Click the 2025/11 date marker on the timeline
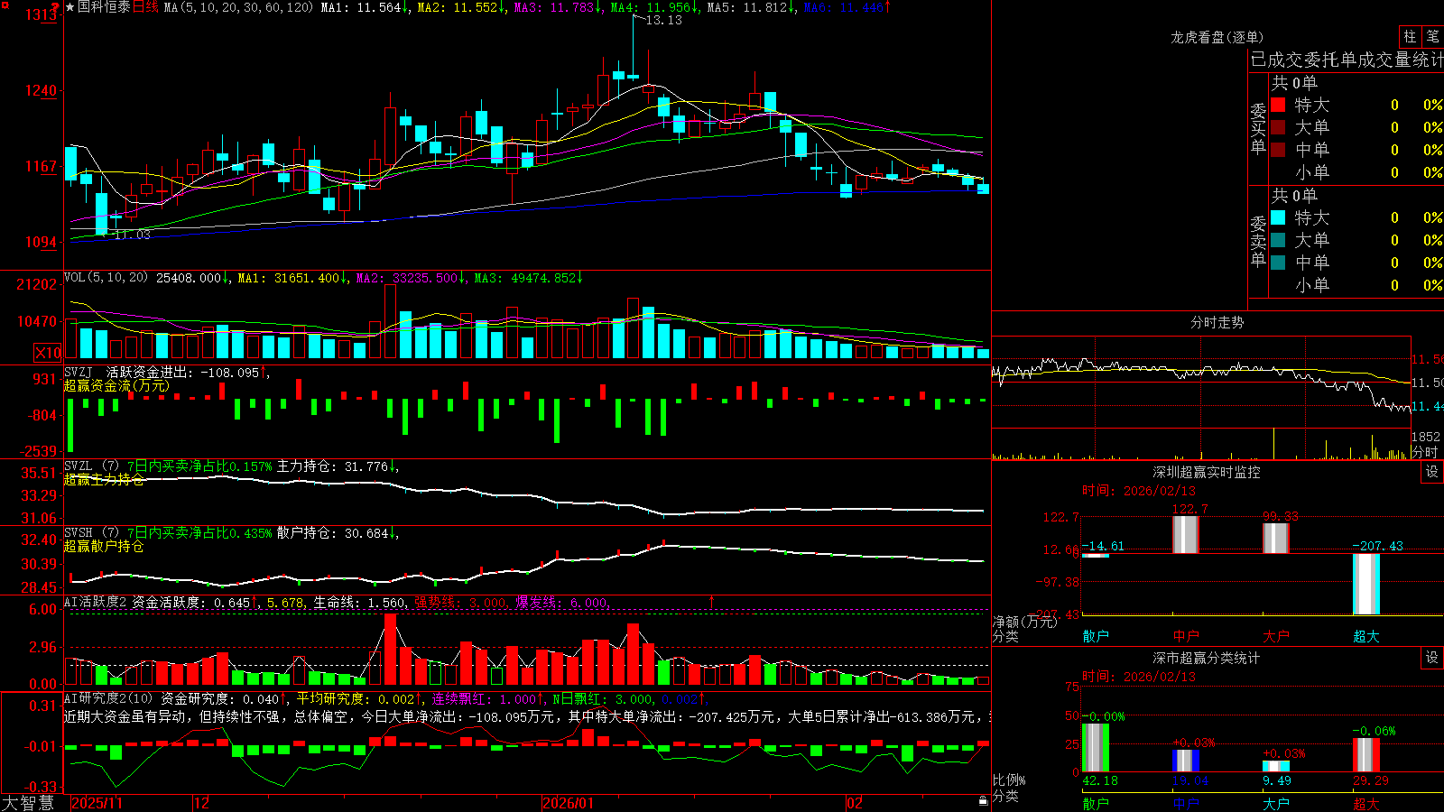 coord(97,803)
